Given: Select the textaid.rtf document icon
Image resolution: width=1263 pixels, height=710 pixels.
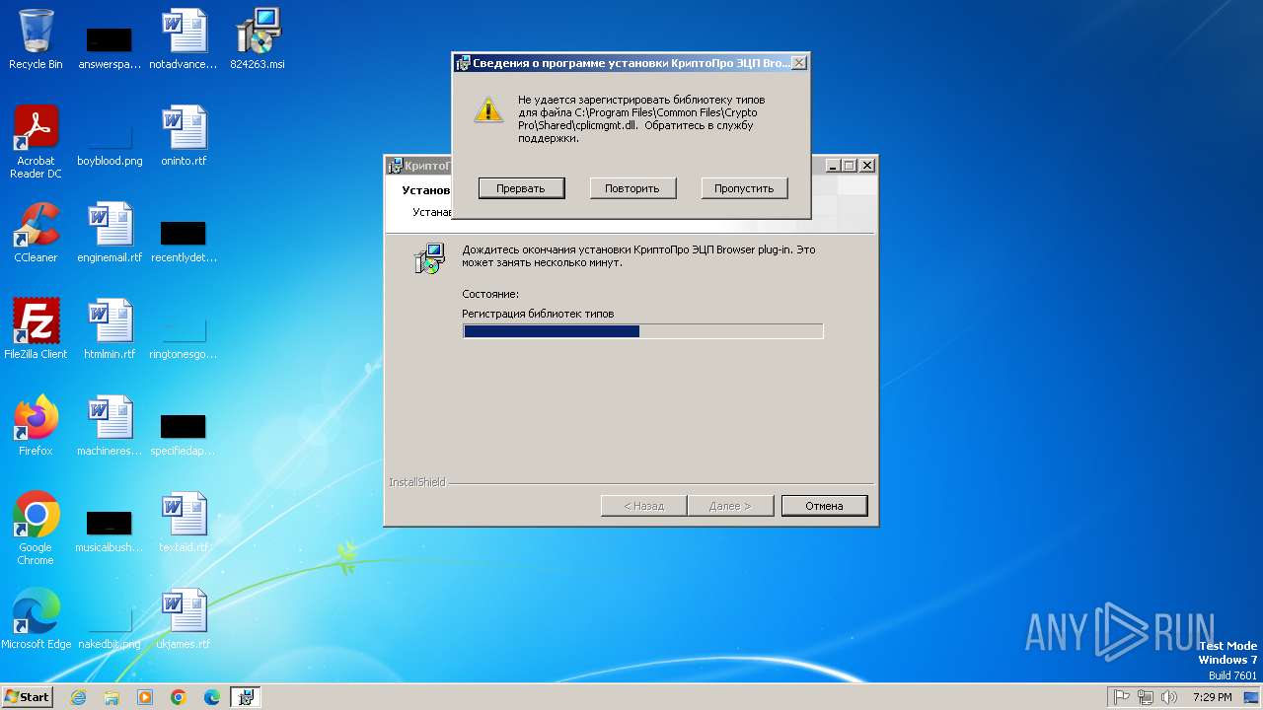Looking at the screenshot, I should (184, 523).
